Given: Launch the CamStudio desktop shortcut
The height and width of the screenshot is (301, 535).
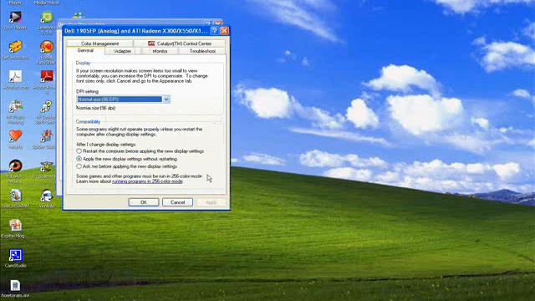Looking at the screenshot, I should (15, 255).
